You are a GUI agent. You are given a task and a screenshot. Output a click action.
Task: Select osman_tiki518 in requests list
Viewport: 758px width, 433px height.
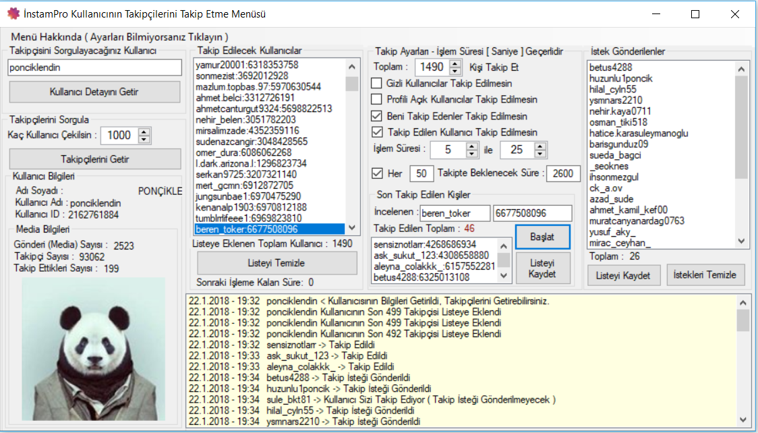coord(660,122)
